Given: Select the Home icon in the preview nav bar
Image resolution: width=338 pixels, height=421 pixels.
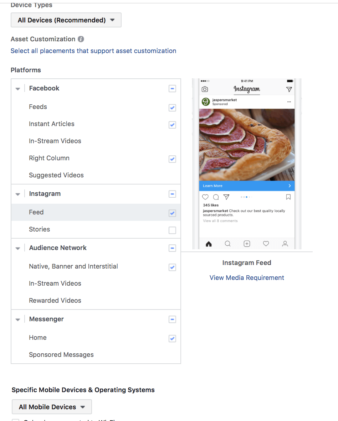Looking at the screenshot, I should (209, 244).
